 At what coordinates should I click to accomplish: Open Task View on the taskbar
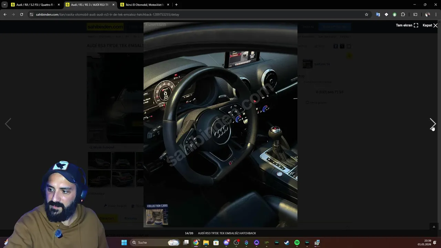click(x=186, y=242)
